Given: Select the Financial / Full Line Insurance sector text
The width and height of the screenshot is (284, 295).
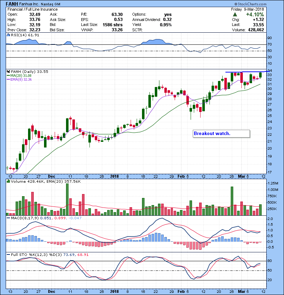Looking at the screenshot, I should click(x=33, y=9).
